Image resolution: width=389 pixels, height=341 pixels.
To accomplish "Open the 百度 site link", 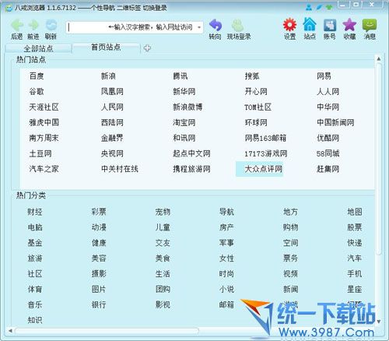I will (37, 76).
